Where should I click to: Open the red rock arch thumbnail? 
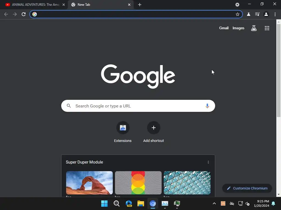pos(89,183)
